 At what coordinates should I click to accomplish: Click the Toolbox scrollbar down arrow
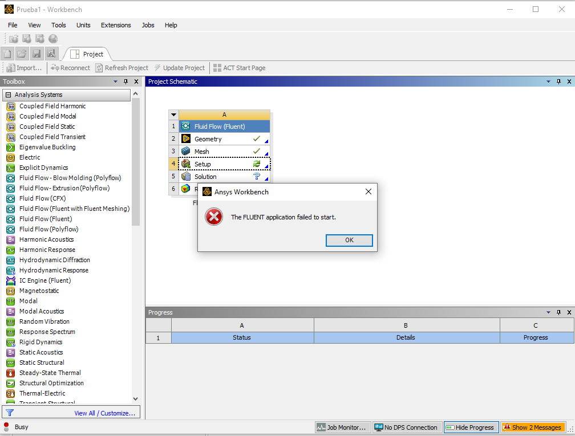coord(136,398)
